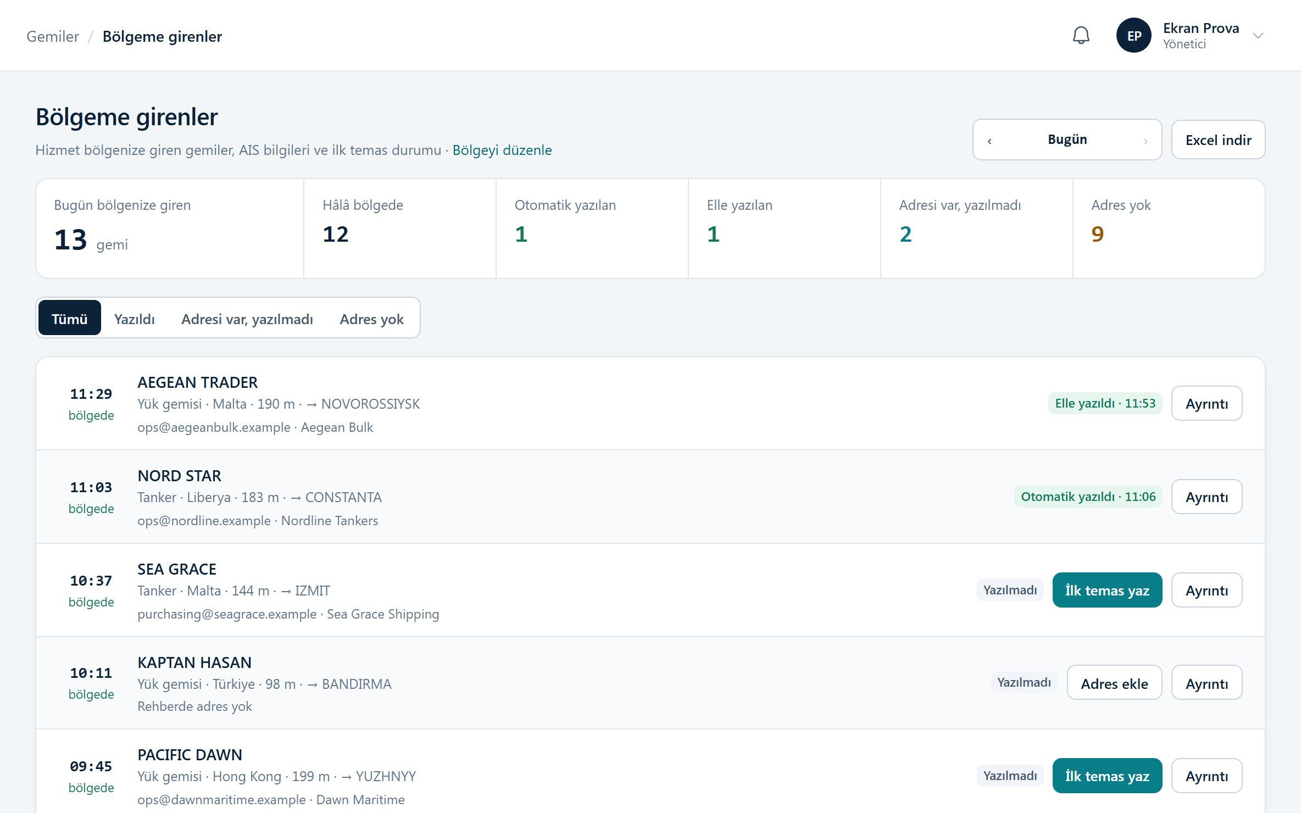Click the PACIFIC DAWN ship name
The image size is (1301, 813).
tap(190, 755)
